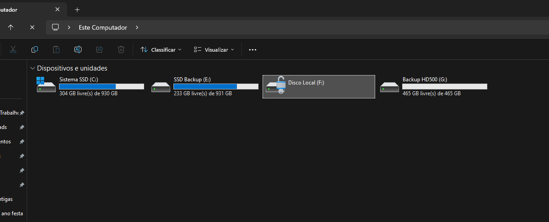Click the Paste clipboard icon
The image size is (549, 222).
(56, 49)
